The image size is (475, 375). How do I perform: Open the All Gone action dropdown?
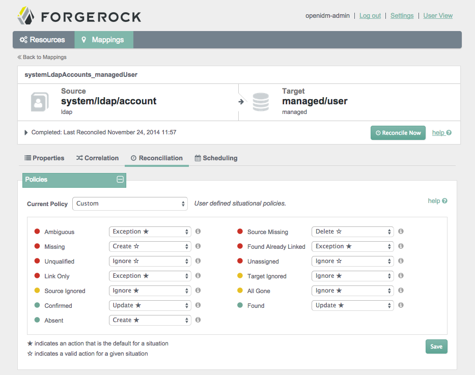point(353,291)
